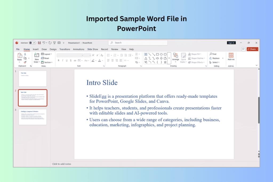Screen dimensions: 273x182
Task: Toggle Bold formatting
Action: tap(58, 60)
